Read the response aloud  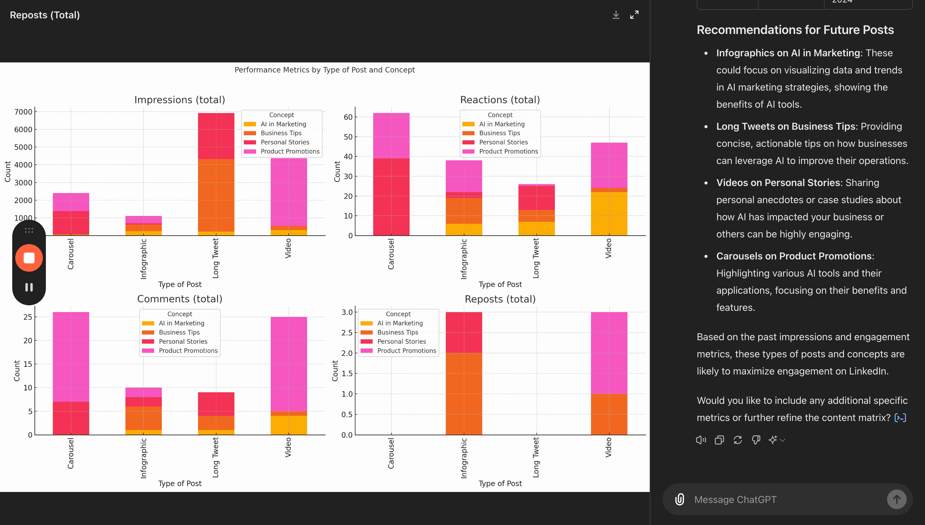pyautogui.click(x=701, y=440)
